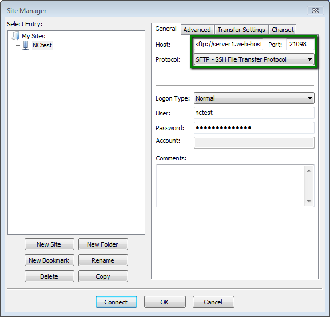Image resolution: width=330 pixels, height=317 pixels.
Task: Select the NCtest site entry
Action: pyautogui.click(x=42, y=45)
